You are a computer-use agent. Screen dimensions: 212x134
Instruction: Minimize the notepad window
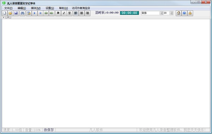click(193, 2)
